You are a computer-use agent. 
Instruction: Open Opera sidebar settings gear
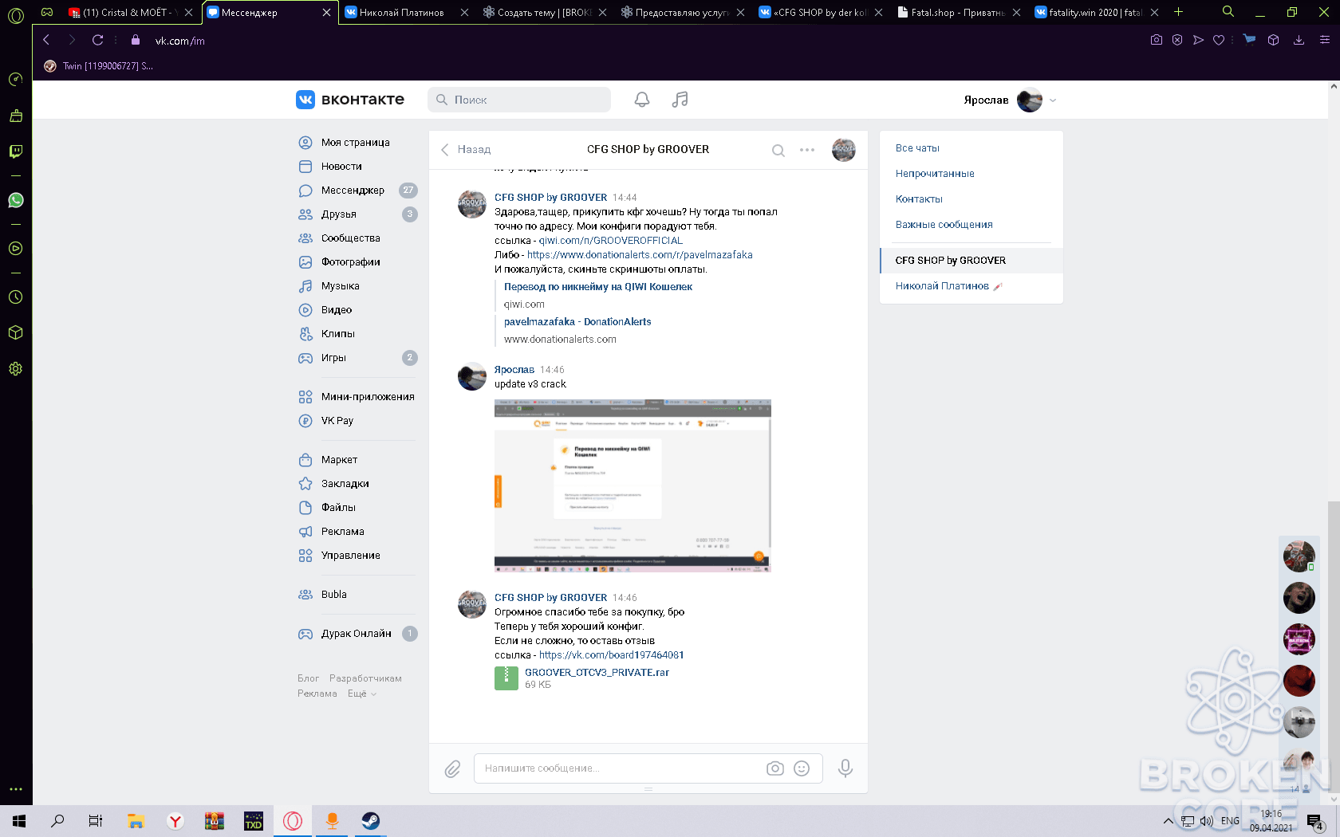[15, 368]
